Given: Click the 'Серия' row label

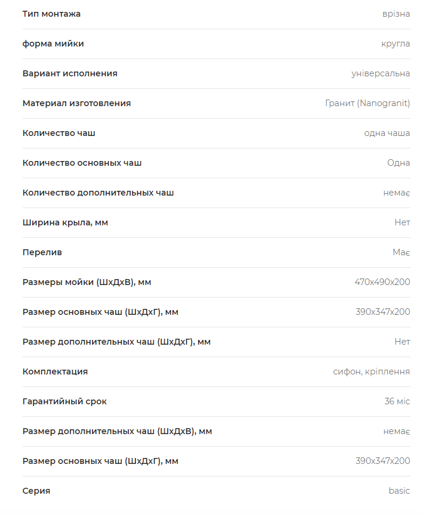Looking at the screenshot, I should pos(36,491).
